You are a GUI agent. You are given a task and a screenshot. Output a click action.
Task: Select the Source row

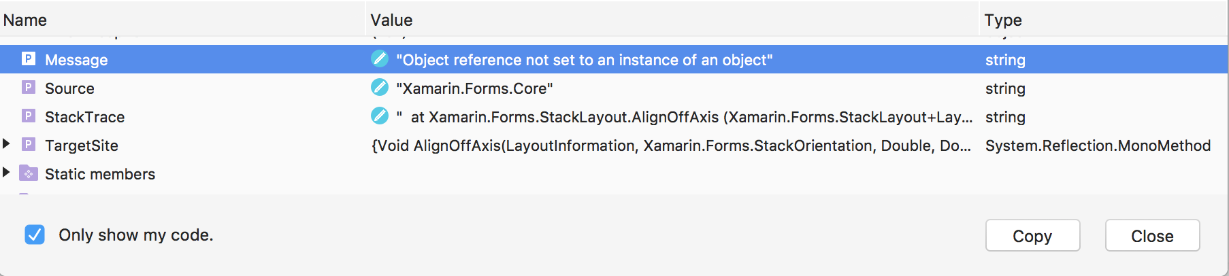coord(614,88)
